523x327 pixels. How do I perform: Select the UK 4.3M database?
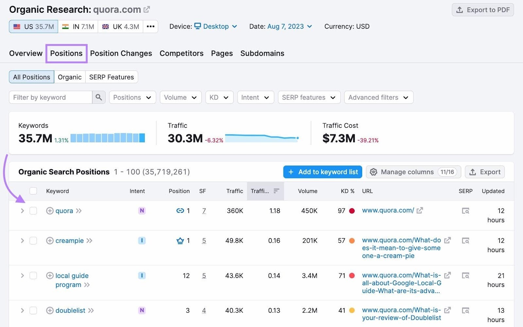coord(121,26)
